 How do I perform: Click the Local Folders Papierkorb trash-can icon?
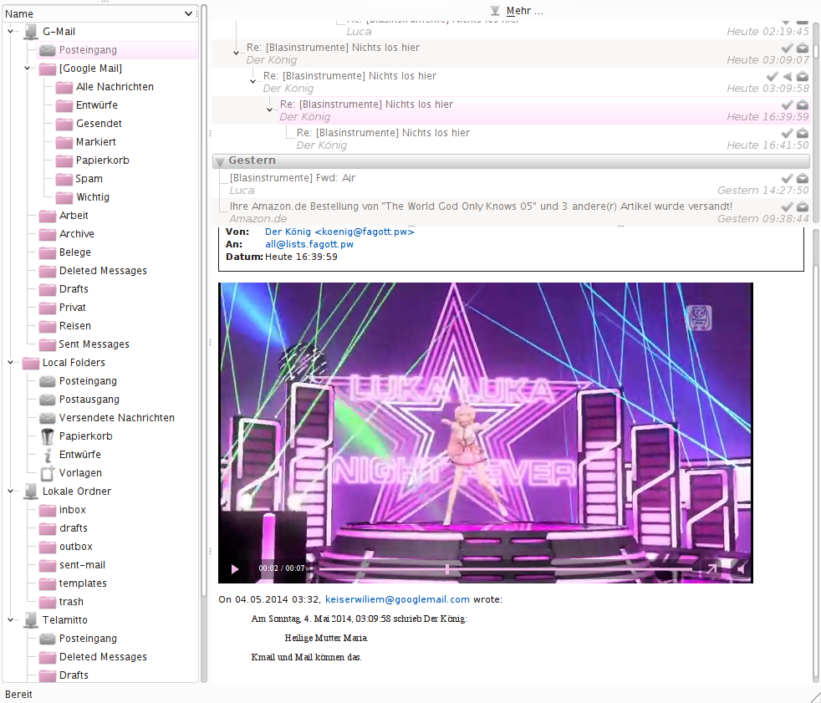click(47, 436)
